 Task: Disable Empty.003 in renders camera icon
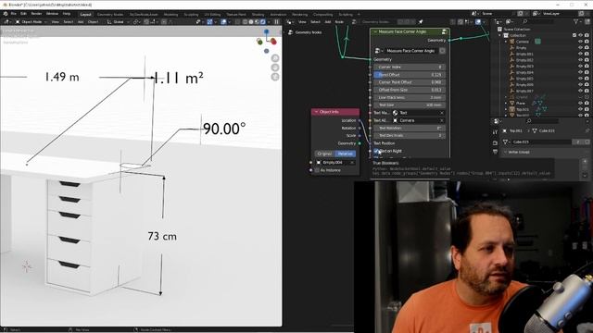(587, 67)
